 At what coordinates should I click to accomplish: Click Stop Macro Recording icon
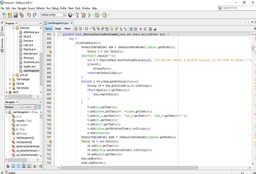(145, 29)
